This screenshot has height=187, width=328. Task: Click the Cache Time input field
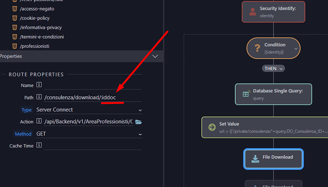[x=93, y=146]
